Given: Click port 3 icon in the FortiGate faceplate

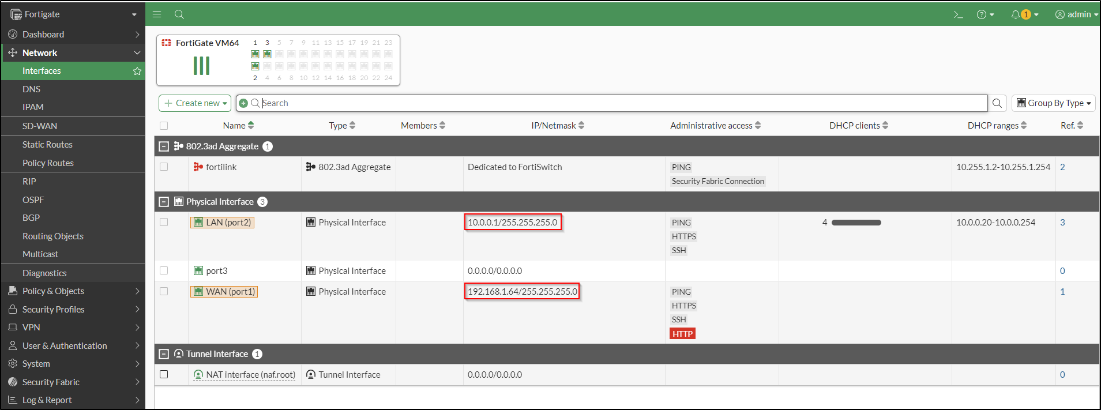Looking at the screenshot, I should [267, 54].
